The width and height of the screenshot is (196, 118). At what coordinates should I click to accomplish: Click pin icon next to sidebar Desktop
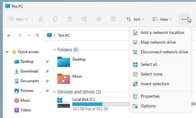[47, 62]
